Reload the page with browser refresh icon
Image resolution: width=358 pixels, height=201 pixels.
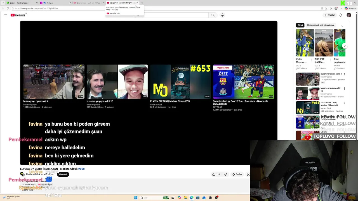click(x=8, y=8)
